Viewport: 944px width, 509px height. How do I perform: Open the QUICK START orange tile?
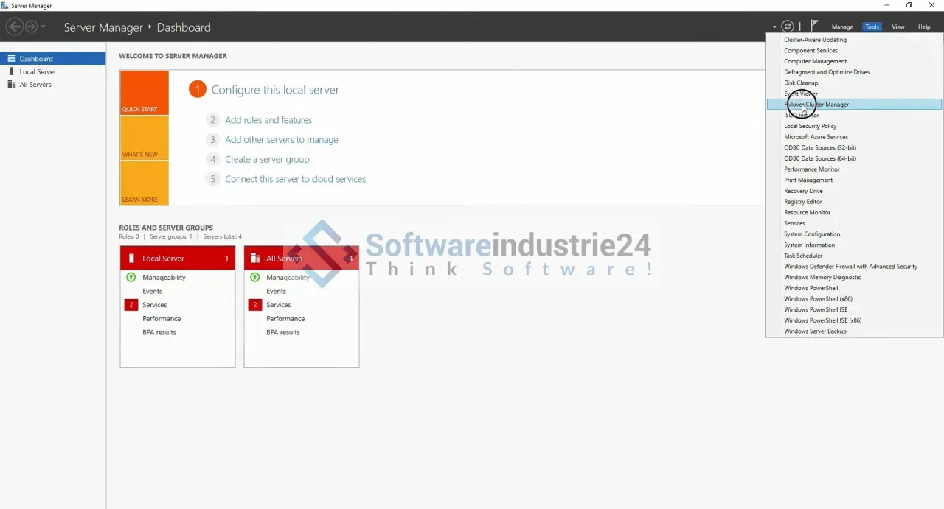[145, 93]
